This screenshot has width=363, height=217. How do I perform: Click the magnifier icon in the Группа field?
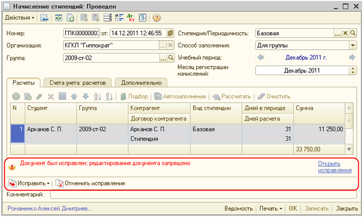point(171,58)
